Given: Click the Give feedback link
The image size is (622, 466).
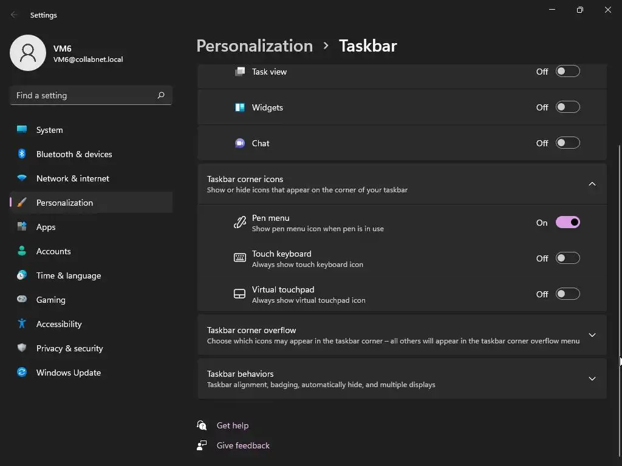Looking at the screenshot, I should point(243,445).
